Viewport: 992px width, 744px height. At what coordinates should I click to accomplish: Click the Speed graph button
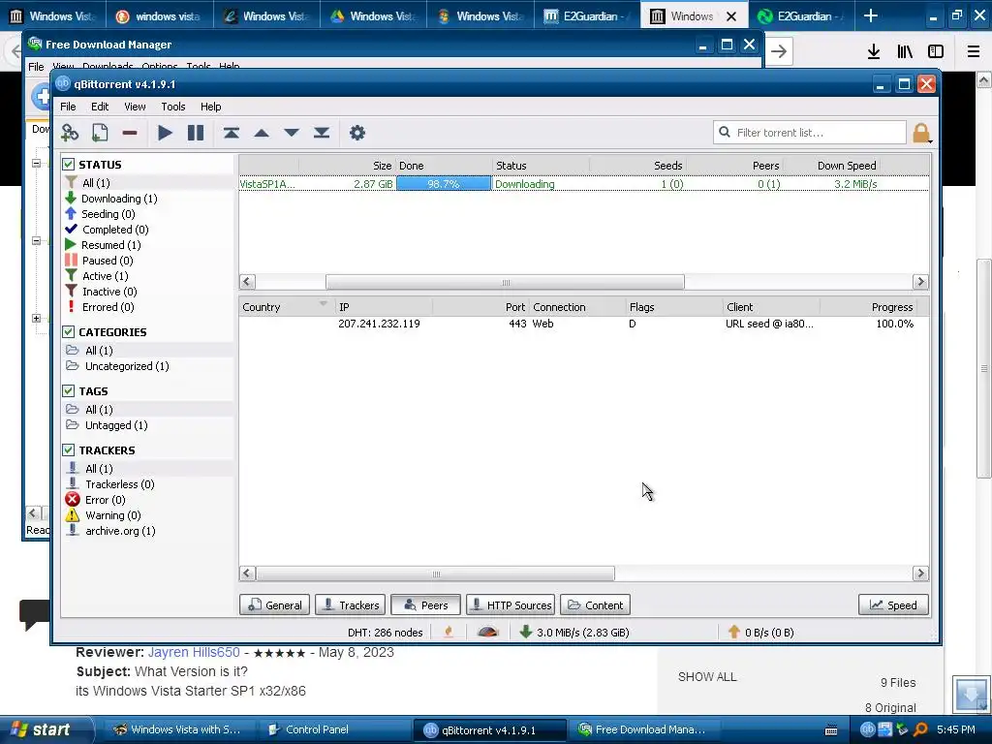893,604
